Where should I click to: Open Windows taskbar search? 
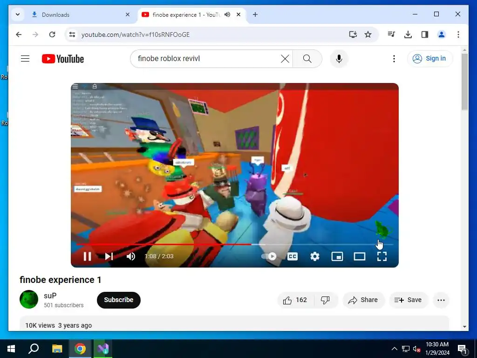[x=34, y=349]
